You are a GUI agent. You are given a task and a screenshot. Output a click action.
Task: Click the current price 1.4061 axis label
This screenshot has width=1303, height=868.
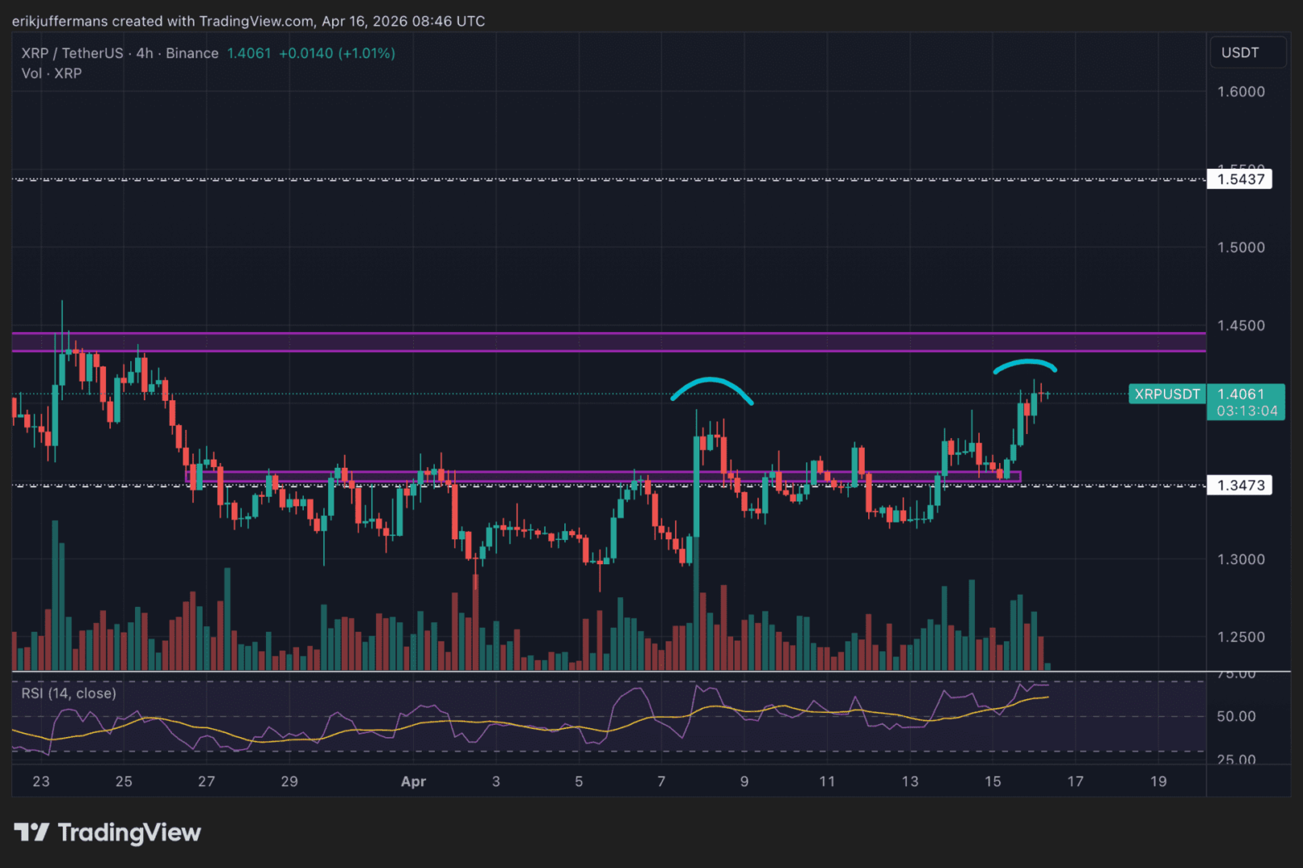[1240, 394]
